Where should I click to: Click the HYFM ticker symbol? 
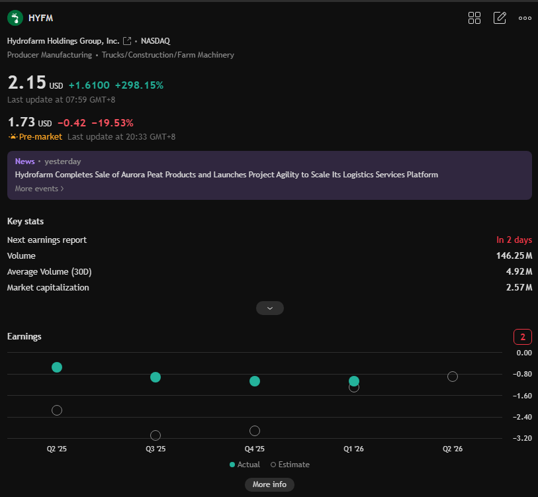coord(41,18)
